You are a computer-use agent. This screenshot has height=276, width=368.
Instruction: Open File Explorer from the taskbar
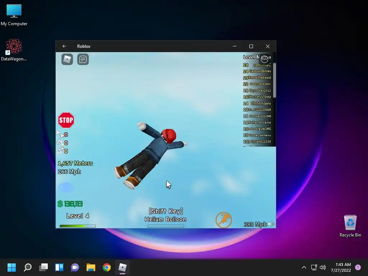(91, 267)
